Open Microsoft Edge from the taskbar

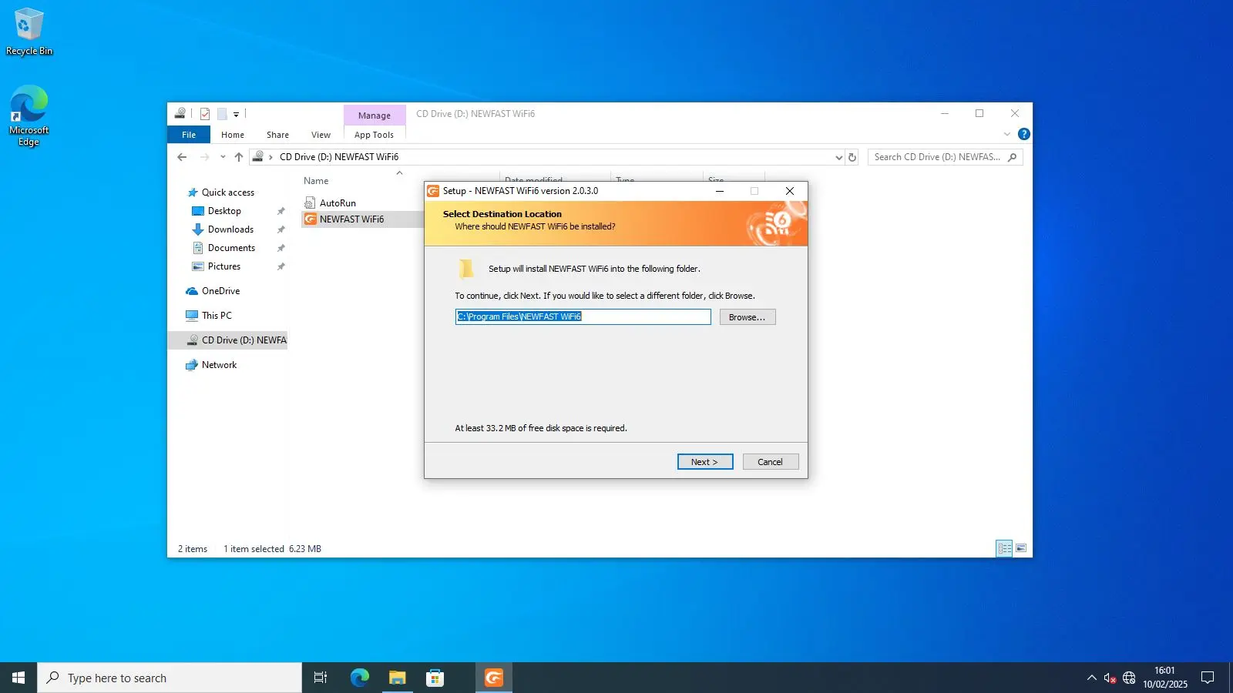(x=360, y=678)
